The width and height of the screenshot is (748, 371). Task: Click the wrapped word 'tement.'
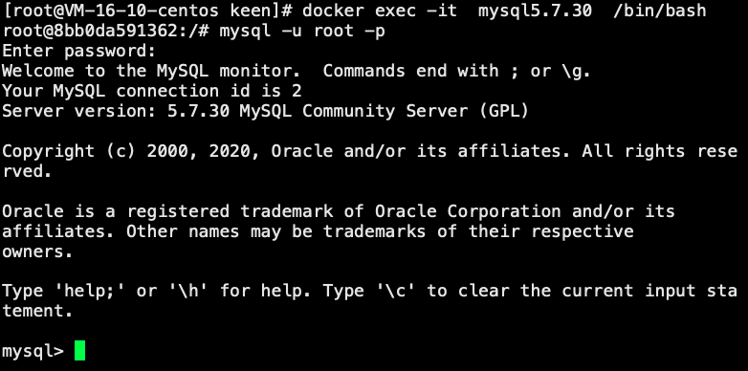[37, 312]
